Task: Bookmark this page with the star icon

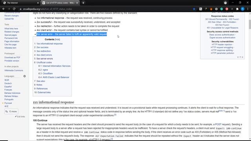Action: 194,9
